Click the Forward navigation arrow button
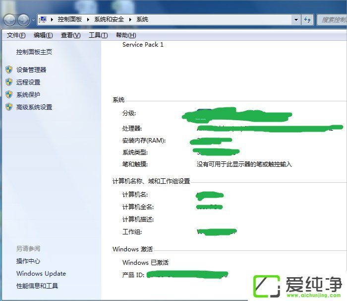Image resolution: width=347 pixels, height=301 pixels. pyautogui.click(x=23, y=20)
